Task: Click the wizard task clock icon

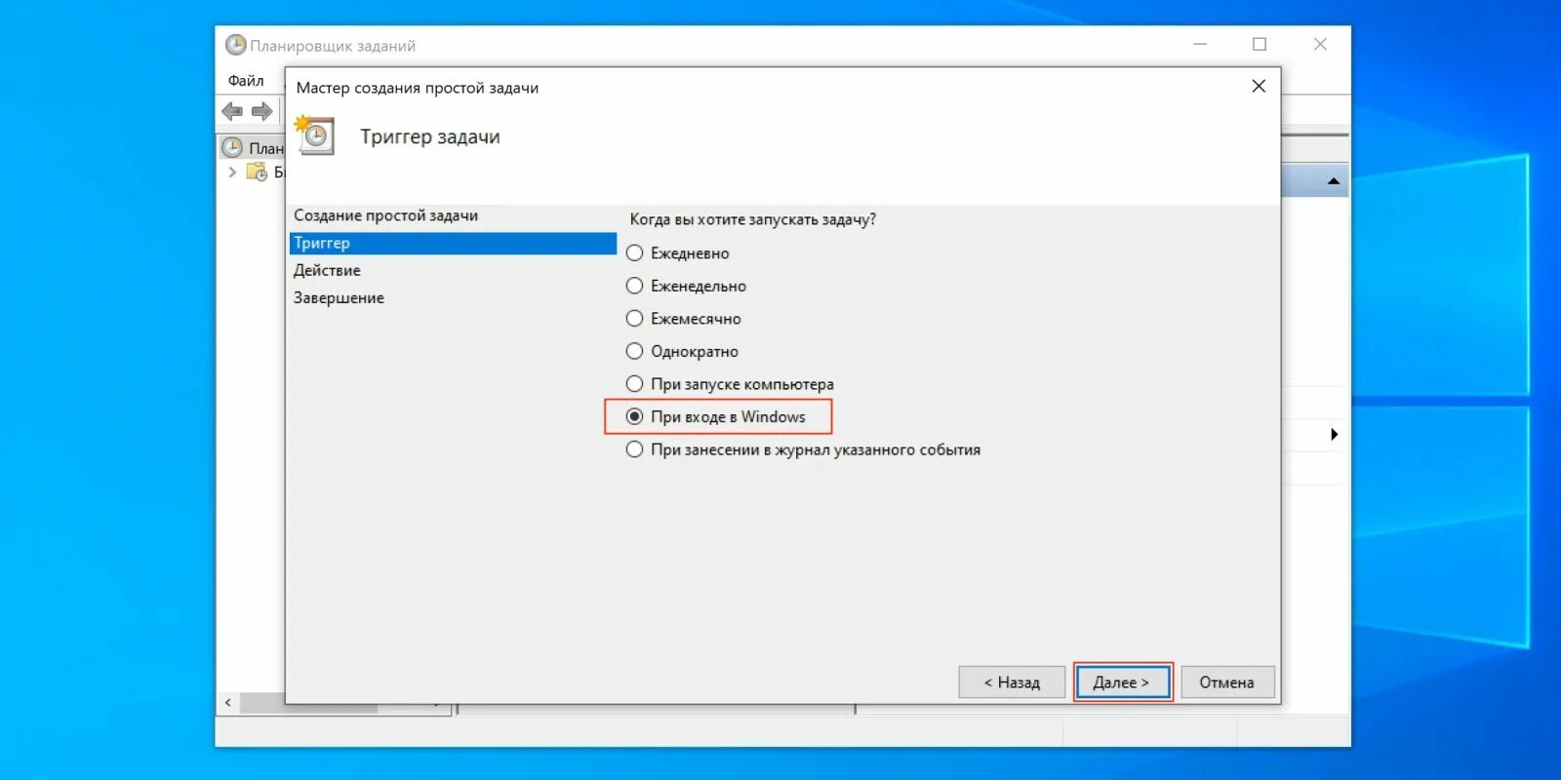Action: tap(314, 136)
